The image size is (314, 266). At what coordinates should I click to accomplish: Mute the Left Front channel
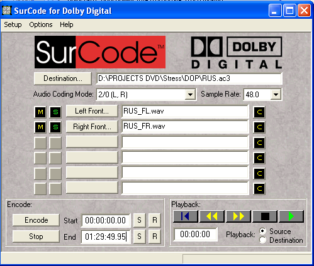pos(40,112)
